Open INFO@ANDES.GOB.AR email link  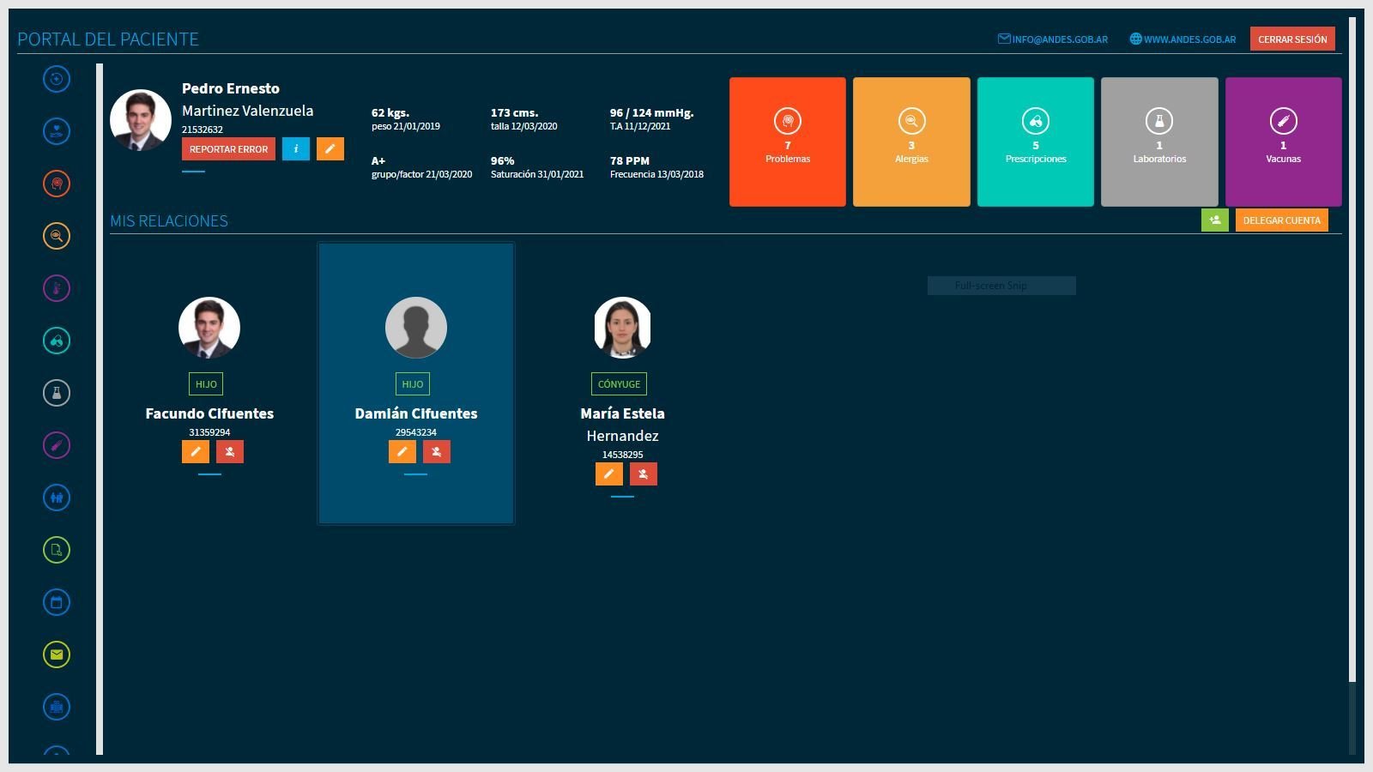click(1053, 39)
